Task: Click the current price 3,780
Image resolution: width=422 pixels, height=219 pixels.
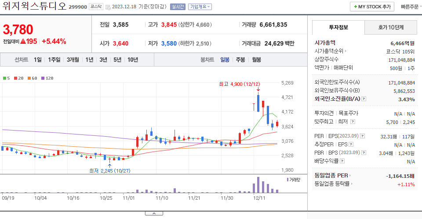Action: tap(18, 29)
